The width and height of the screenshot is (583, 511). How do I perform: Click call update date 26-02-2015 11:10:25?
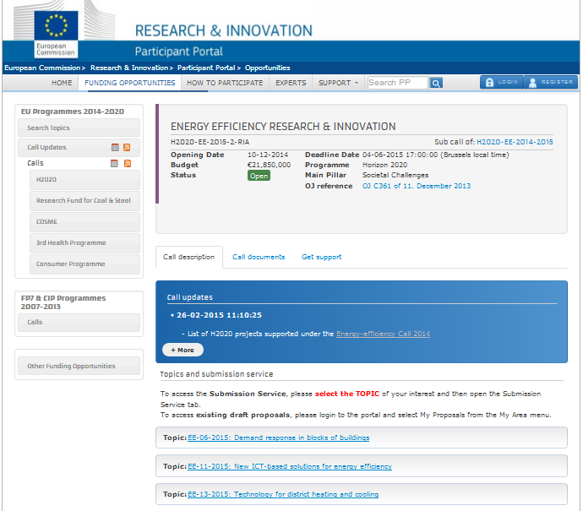pyautogui.click(x=219, y=315)
